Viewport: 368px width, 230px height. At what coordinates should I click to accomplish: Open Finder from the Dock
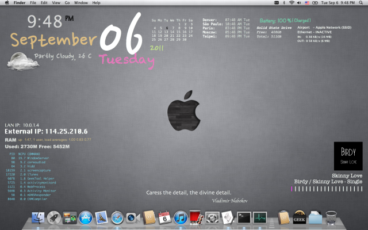(x=38, y=218)
